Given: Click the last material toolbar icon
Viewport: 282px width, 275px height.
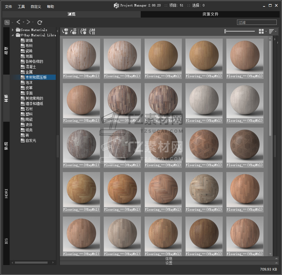Looking at the screenshot, I should coord(92,31).
